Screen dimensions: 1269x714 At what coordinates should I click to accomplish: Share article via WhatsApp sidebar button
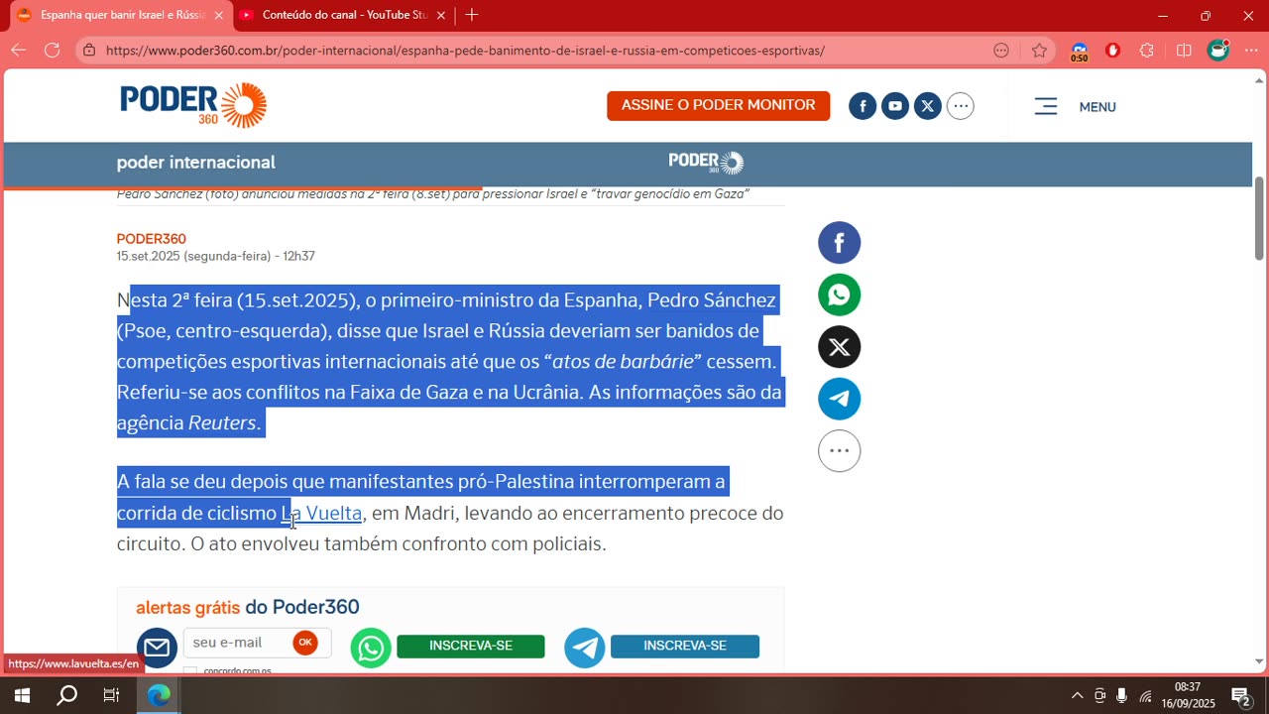pos(839,295)
